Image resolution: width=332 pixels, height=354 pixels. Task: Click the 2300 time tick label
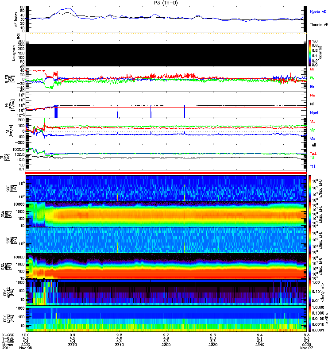(x=166, y=345)
